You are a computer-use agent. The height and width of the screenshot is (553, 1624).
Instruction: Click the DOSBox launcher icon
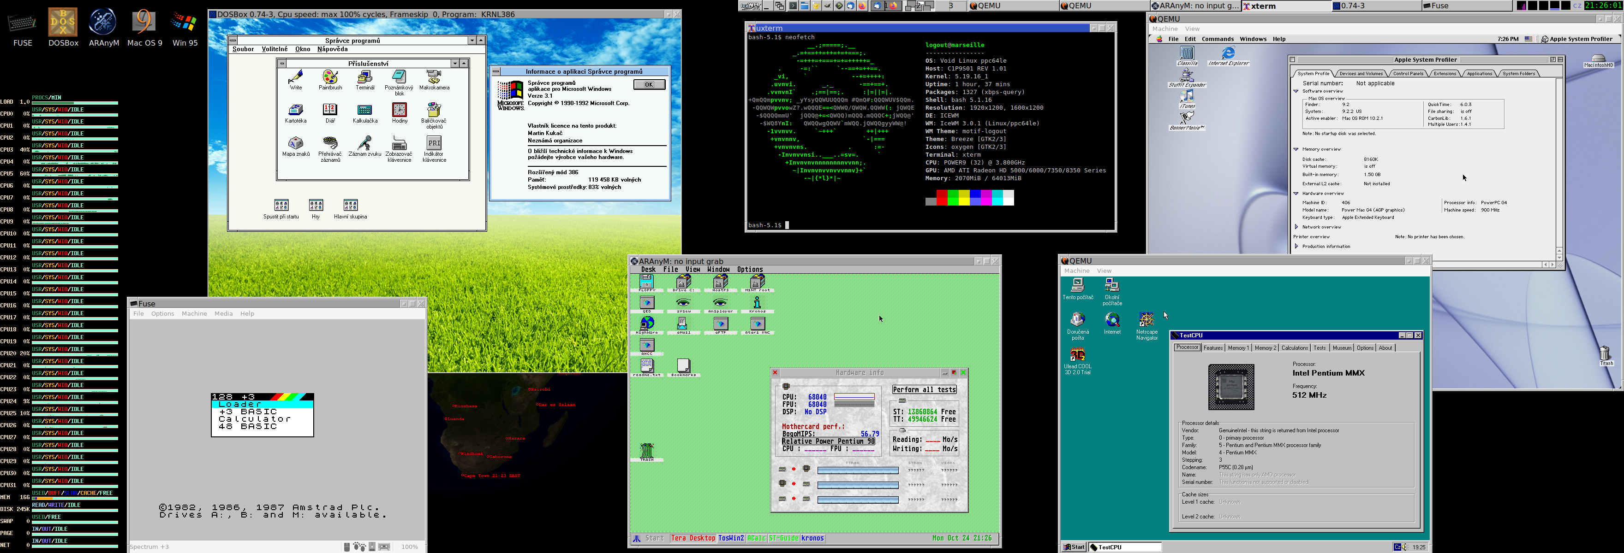[63, 23]
